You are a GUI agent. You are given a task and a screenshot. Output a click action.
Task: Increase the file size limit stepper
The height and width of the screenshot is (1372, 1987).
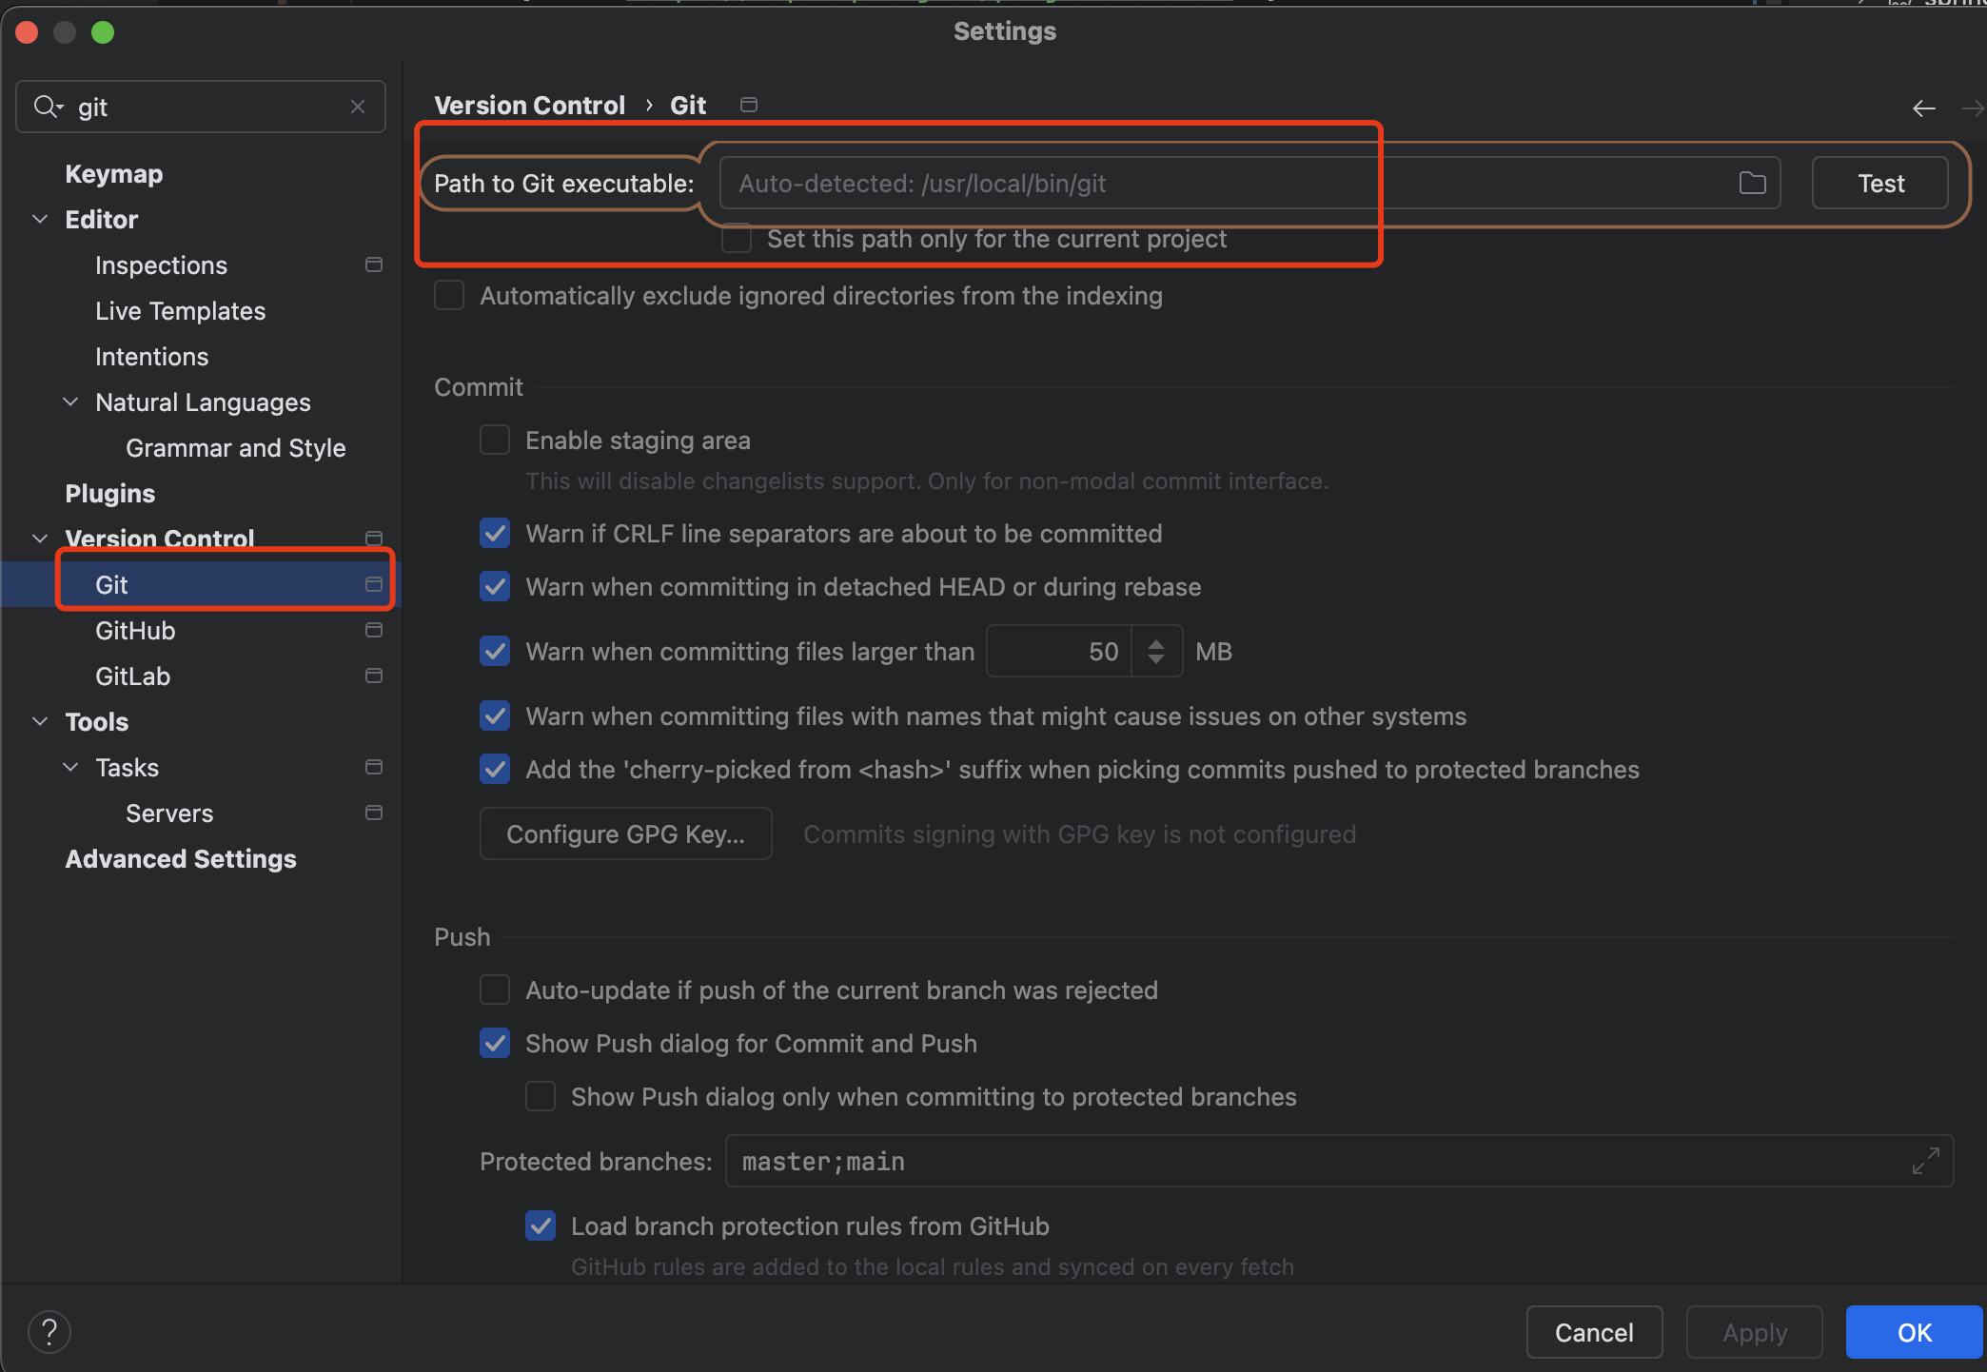pos(1156,643)
